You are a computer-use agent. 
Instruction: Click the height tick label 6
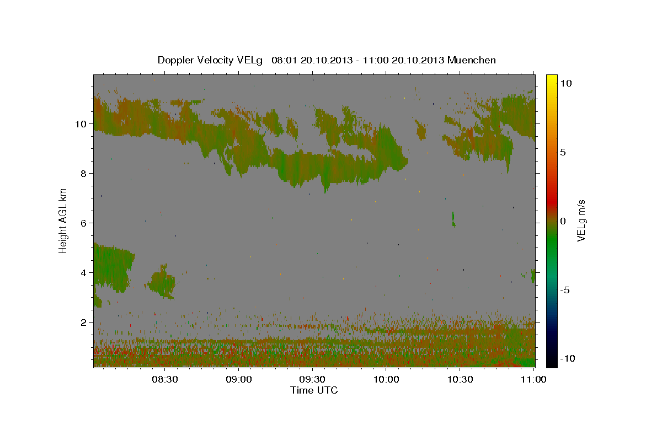tap(84, 223)
